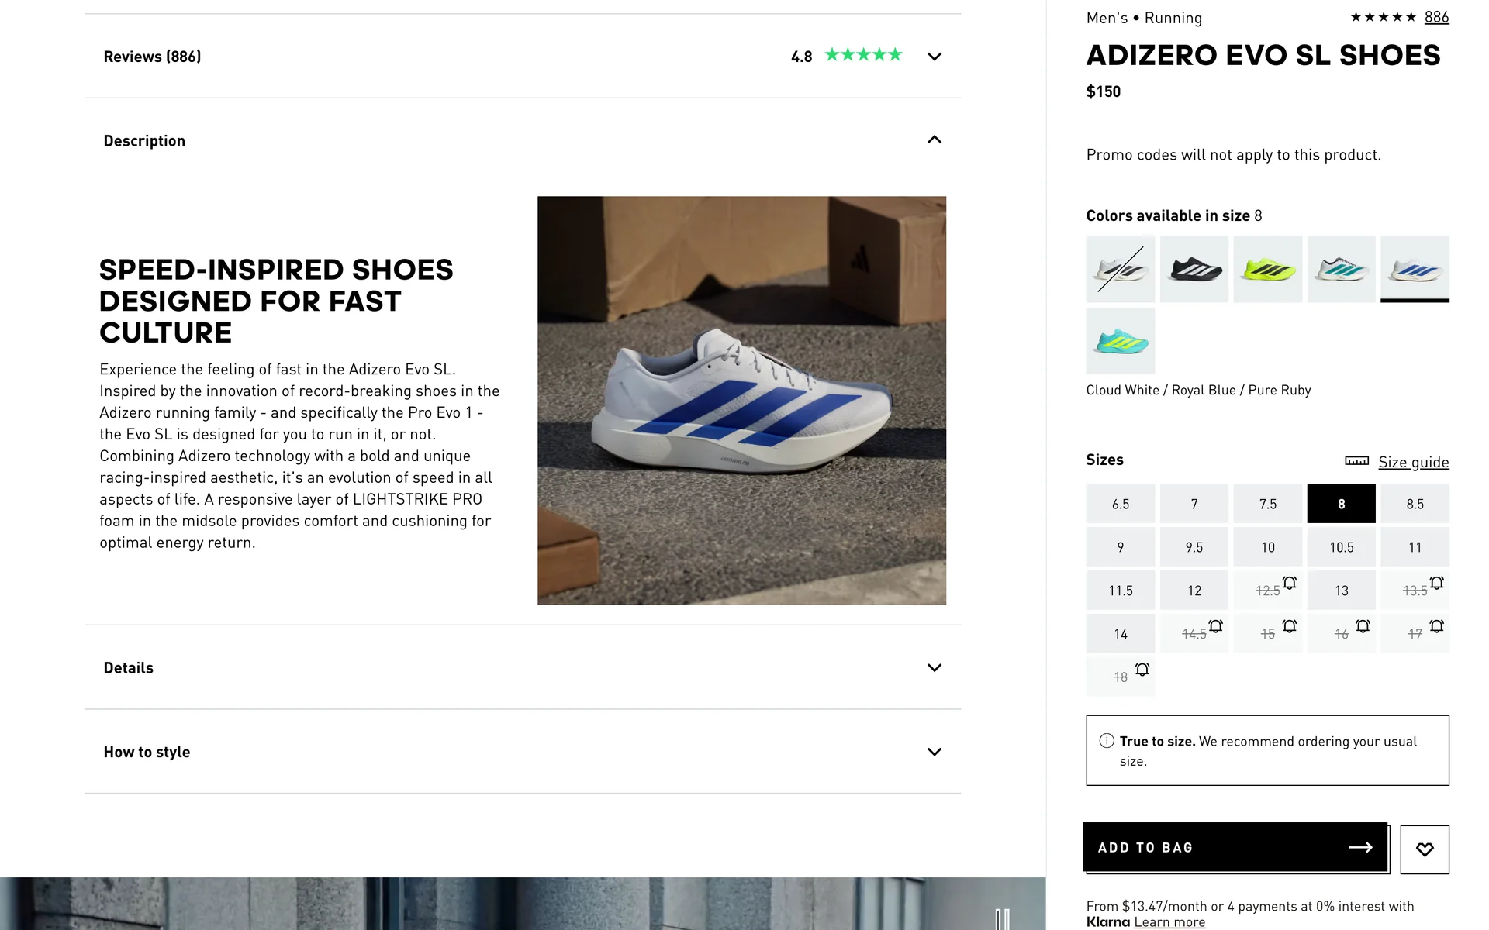Expand the Details section
The width and height of the screenshot is (1489, 930).
pos(934,668)
